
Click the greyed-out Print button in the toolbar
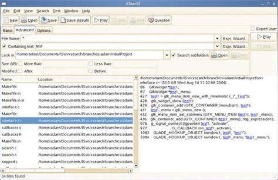pyautogui.click(x=137, y=21)
